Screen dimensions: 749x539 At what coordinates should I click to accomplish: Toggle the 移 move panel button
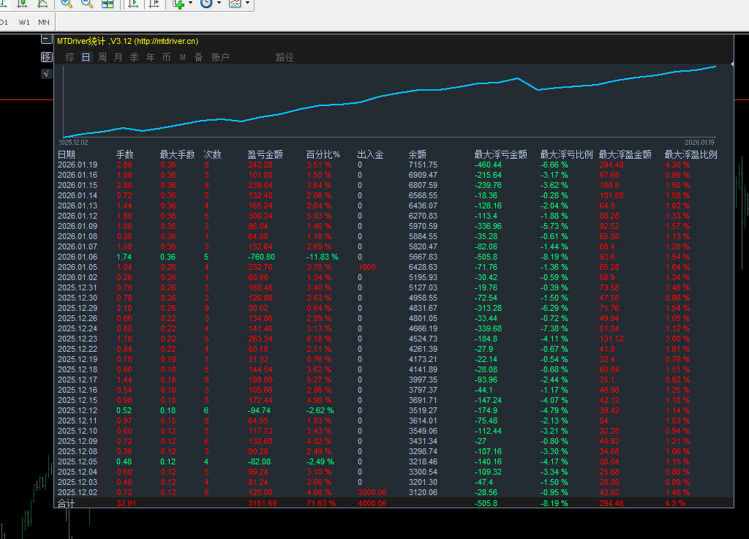point(46,57)
